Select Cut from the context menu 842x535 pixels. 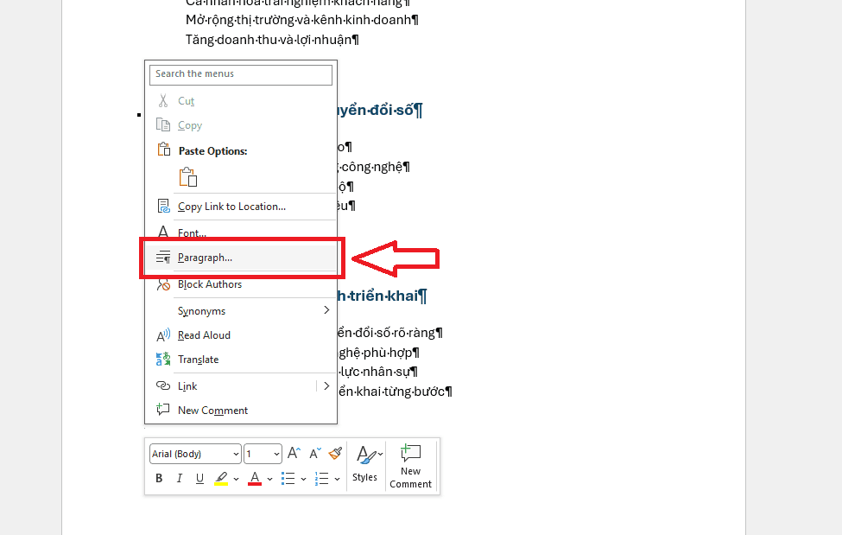(x=241, y=101)
